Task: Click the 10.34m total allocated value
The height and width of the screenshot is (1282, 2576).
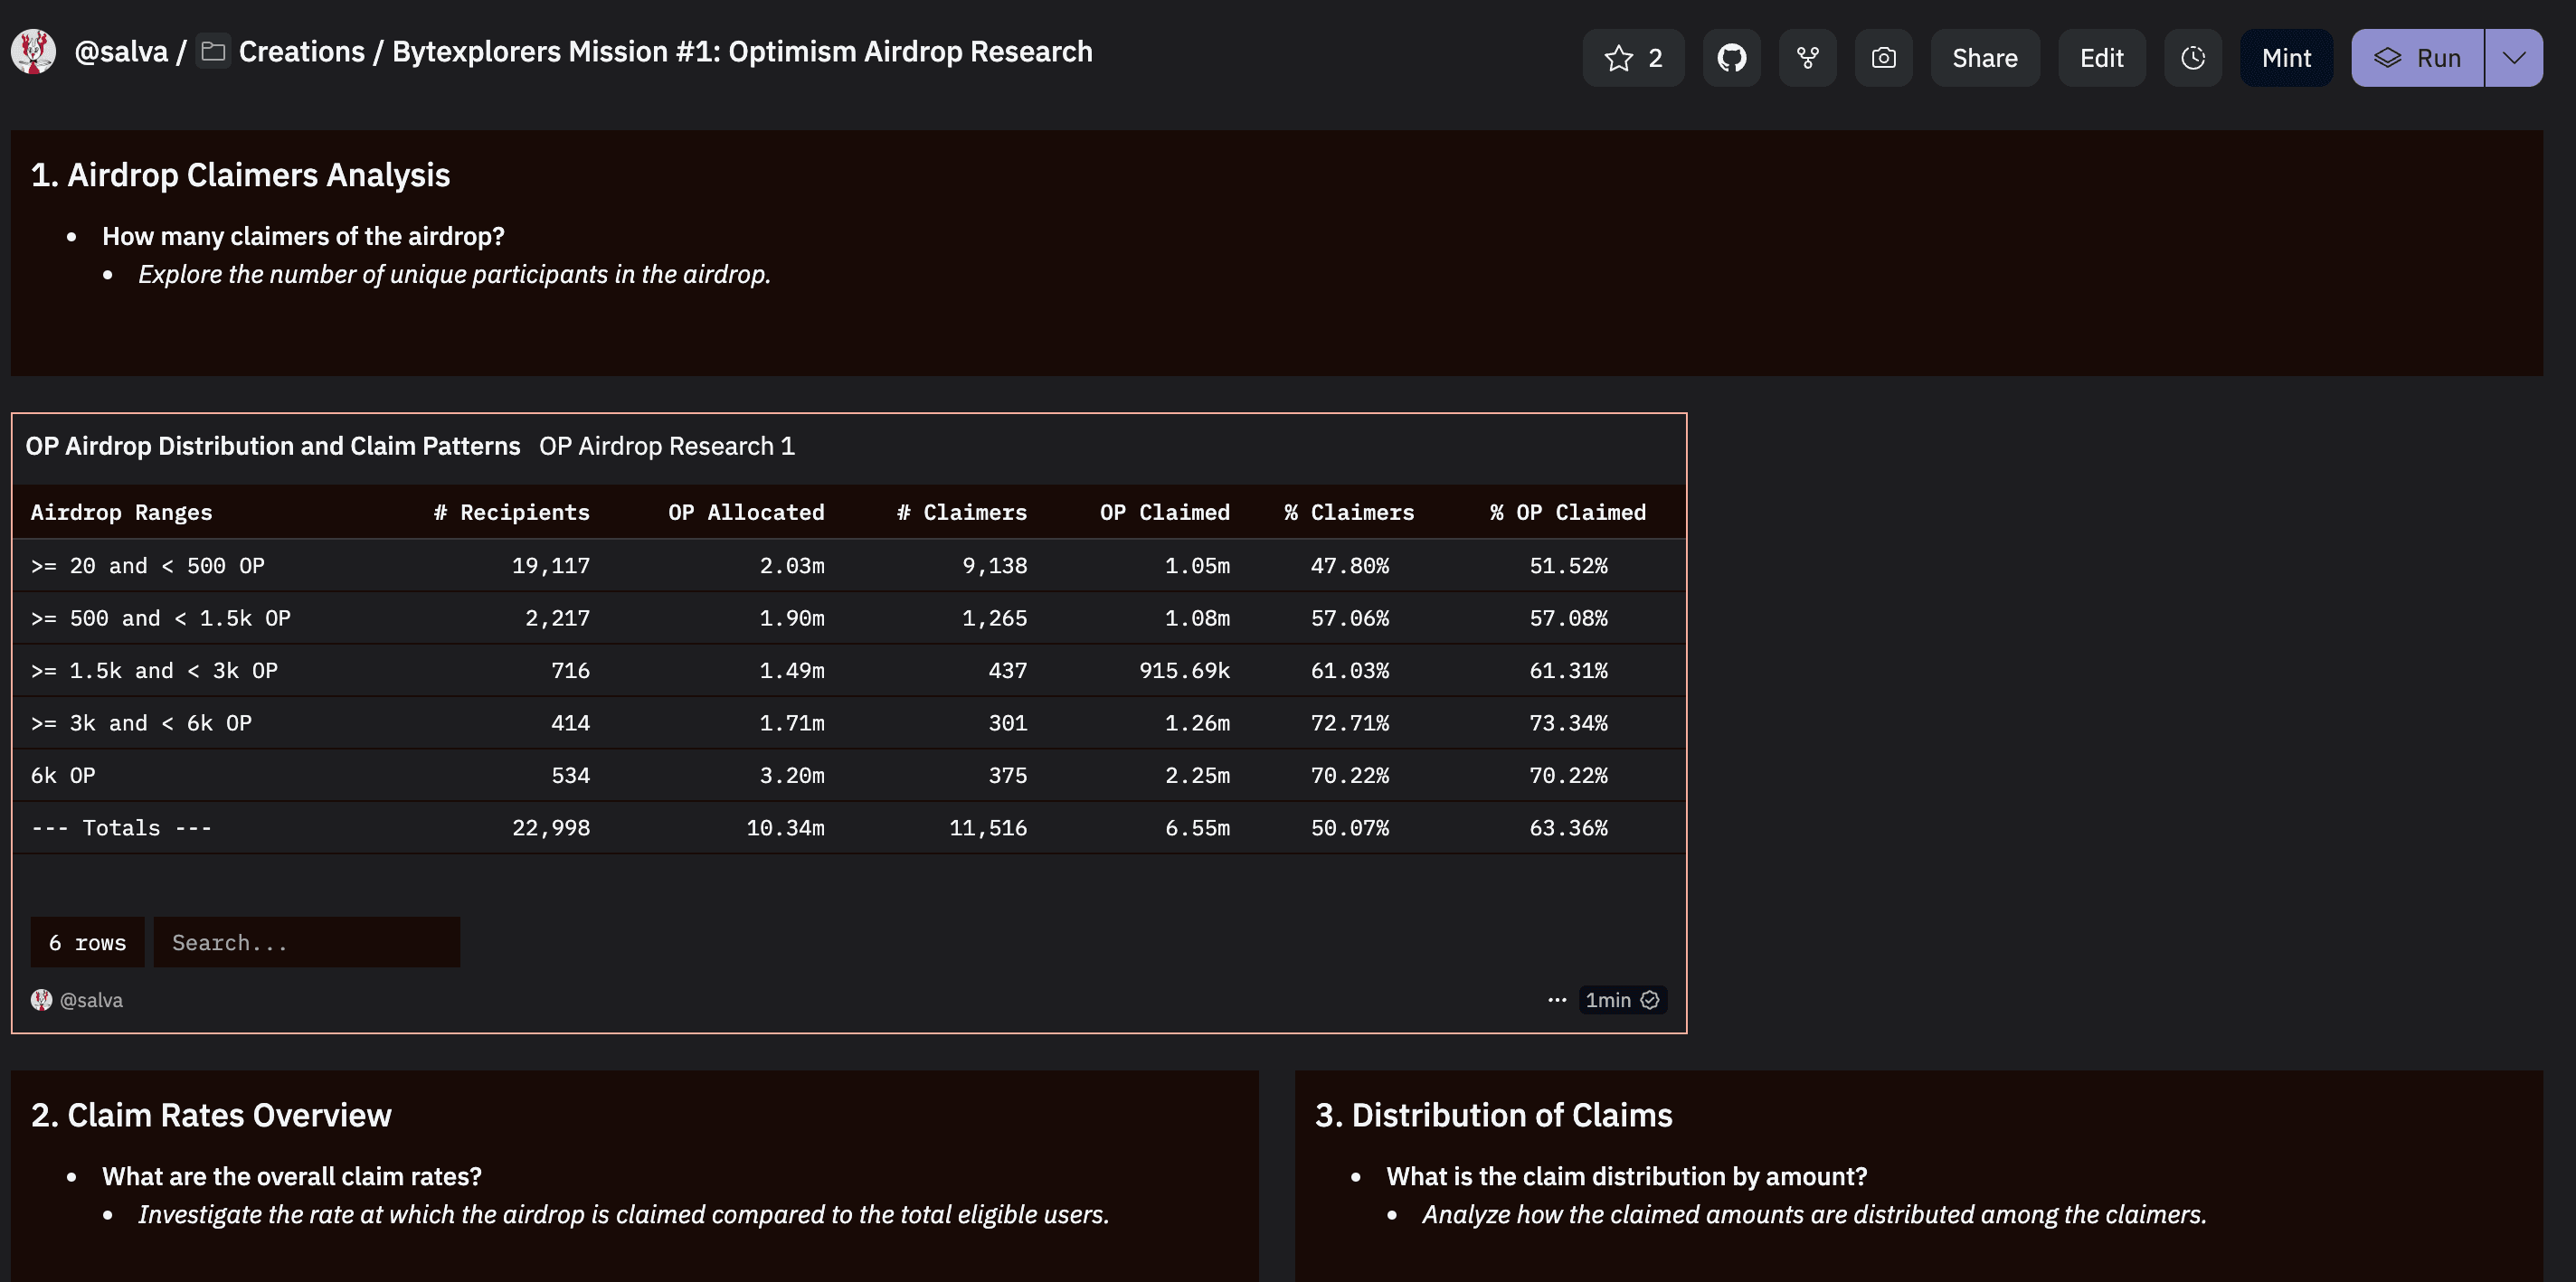Action: [785, 827]
